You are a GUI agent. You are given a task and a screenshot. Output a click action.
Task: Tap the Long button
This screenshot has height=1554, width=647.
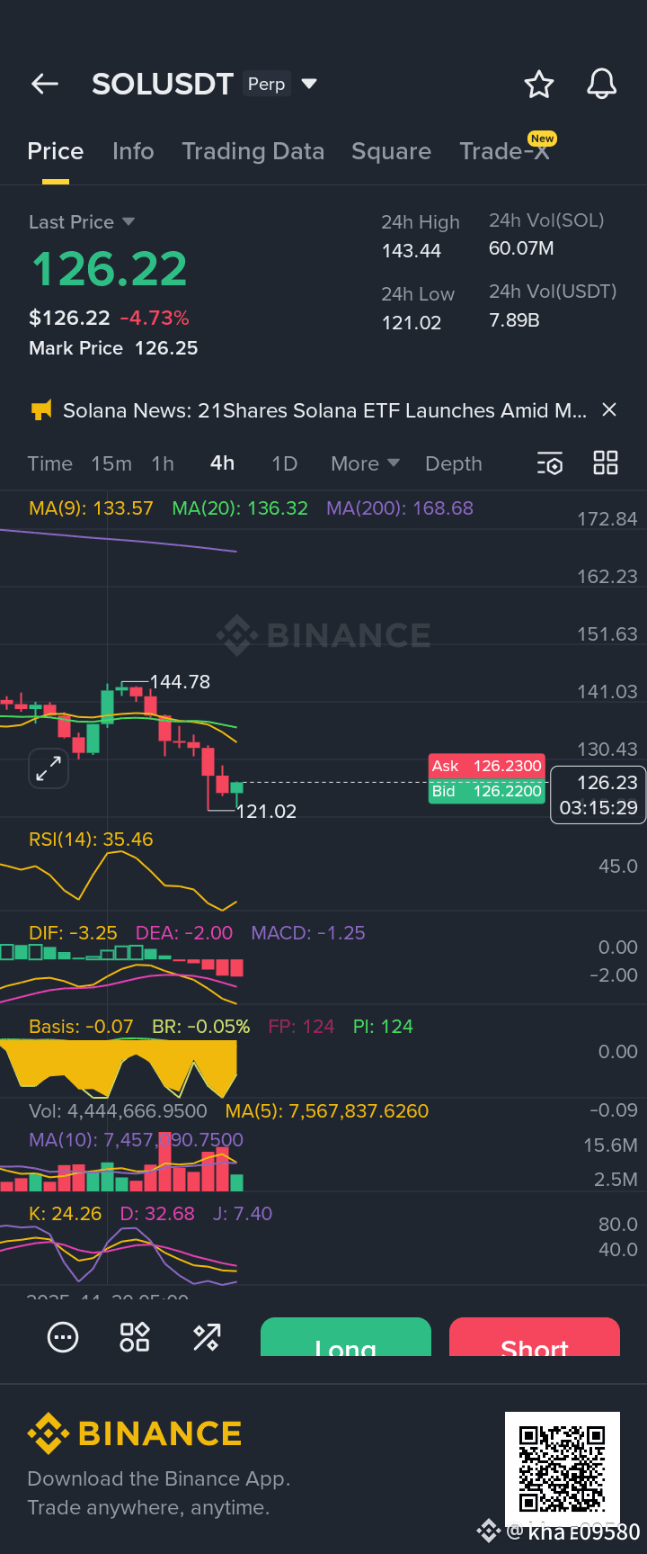[x=346, y=1337]
